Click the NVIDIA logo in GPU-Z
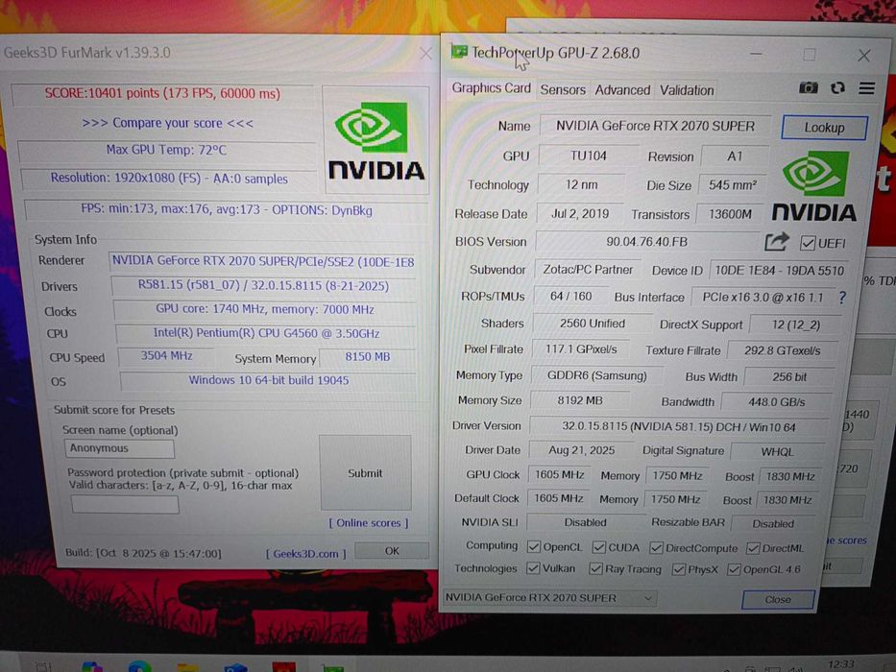The width and height of the screenshot is (896, 672). pyautogui.click(x=814, y=186)
